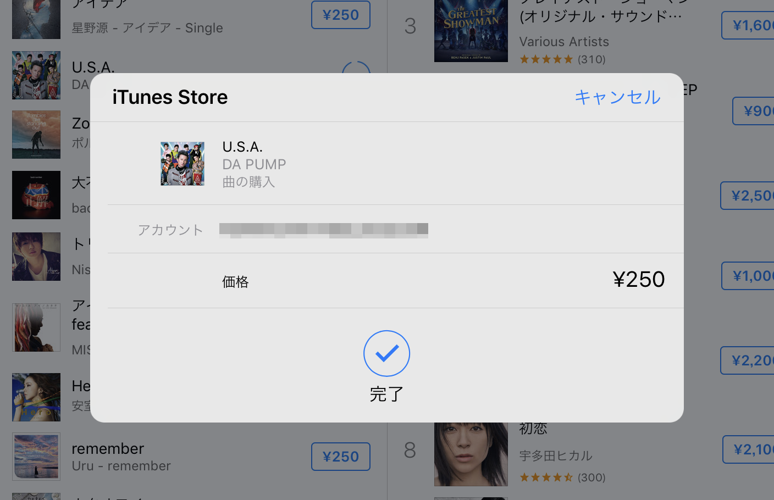774x500 pixels.
Task: Open the (300) ratings for 初恋
Action: 562,477
